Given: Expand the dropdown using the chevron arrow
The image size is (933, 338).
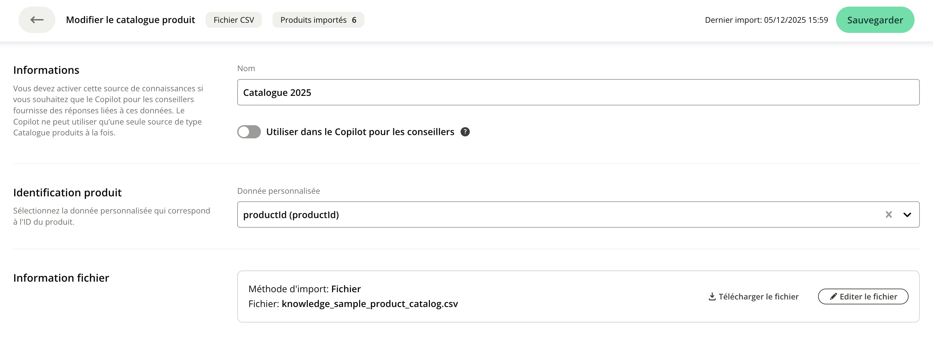Looking at the screenshot, I should tap(907, 215).
